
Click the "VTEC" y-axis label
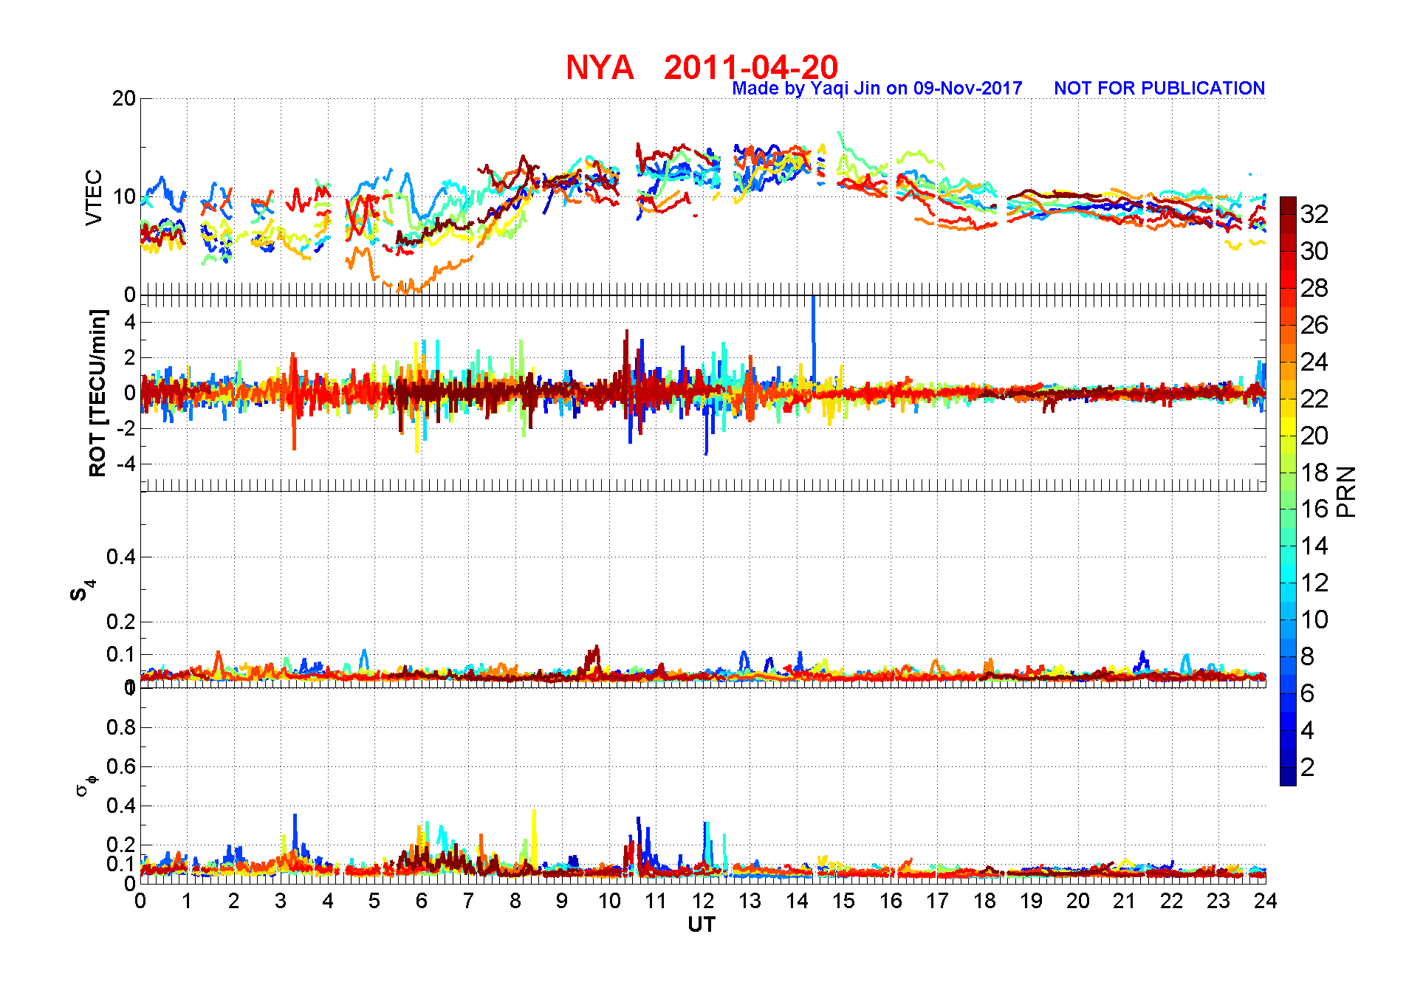coord(94,197)
